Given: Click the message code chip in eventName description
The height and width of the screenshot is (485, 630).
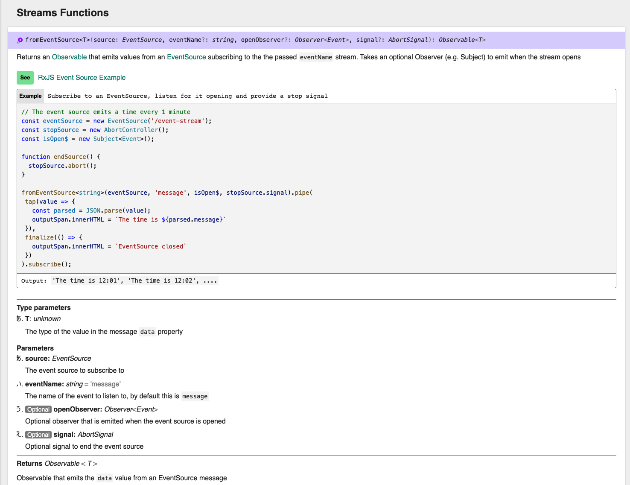Looking at the screenshot, I should (195, 396).
